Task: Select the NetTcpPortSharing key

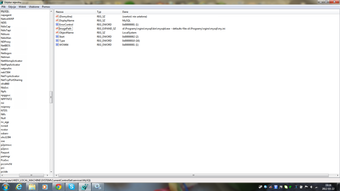Action: (x=12, y=80)
